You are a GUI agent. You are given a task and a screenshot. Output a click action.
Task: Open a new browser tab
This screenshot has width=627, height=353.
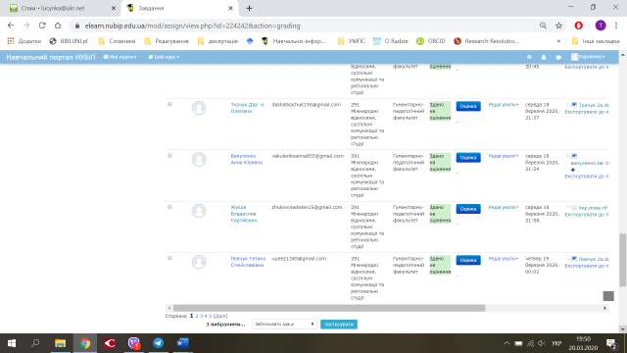pos(249,8)
